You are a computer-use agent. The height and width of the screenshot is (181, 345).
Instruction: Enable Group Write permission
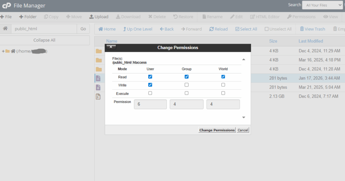tap(187, 85)
